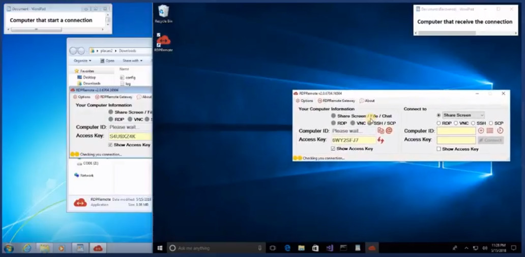
Task: Click the Access Key field under Connect to
Action: [x=456, y=140]
